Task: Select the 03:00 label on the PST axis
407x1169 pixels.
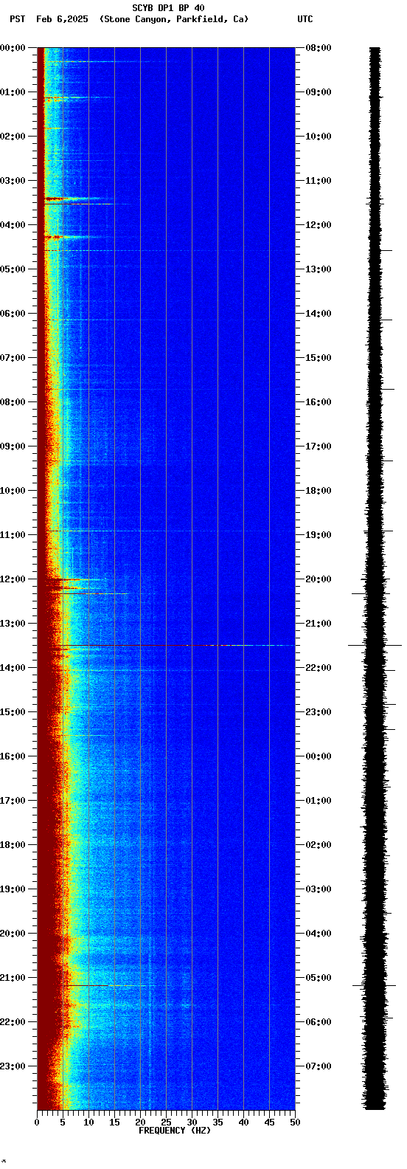Action: [x=13, y=181]
